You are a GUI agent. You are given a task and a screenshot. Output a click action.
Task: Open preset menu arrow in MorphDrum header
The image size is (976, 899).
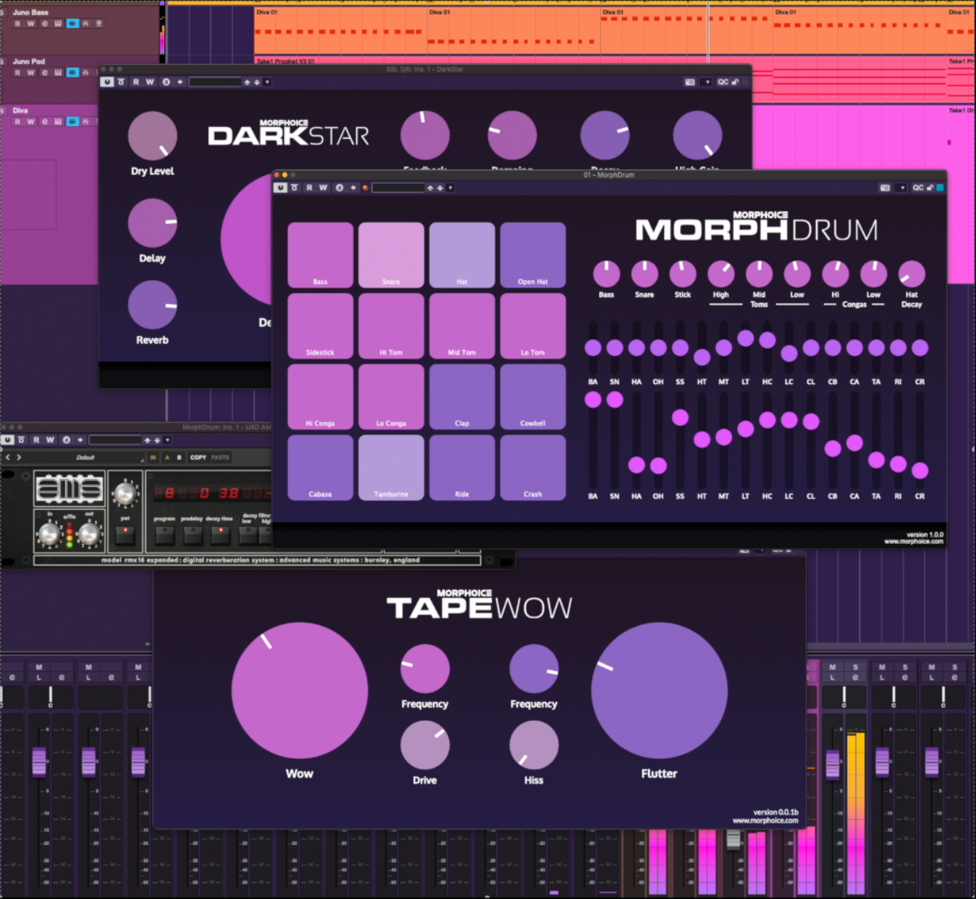coord(451,188)
